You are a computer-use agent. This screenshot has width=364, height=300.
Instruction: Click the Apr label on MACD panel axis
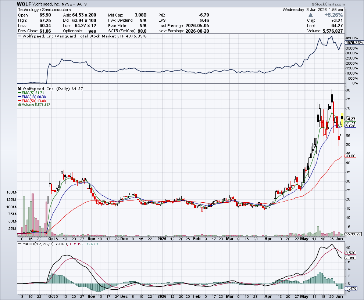268,297
